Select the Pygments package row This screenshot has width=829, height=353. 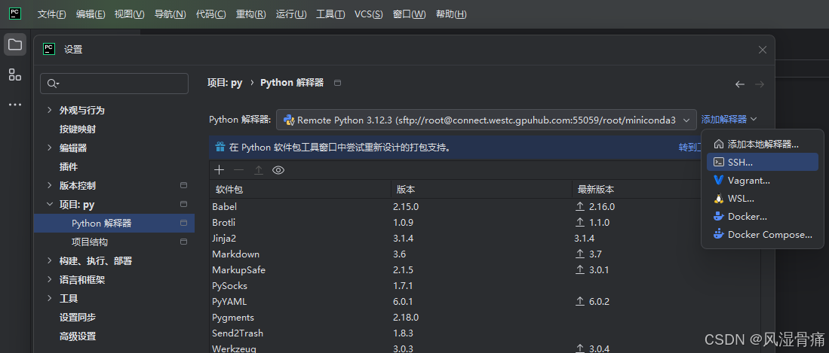485,318
